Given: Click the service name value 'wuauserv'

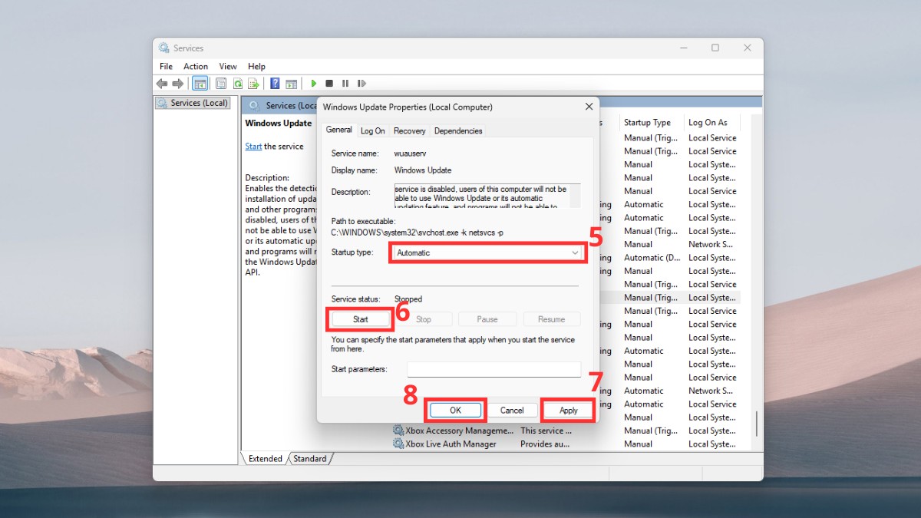Looking at the screenshot, I should coord(411,153).
